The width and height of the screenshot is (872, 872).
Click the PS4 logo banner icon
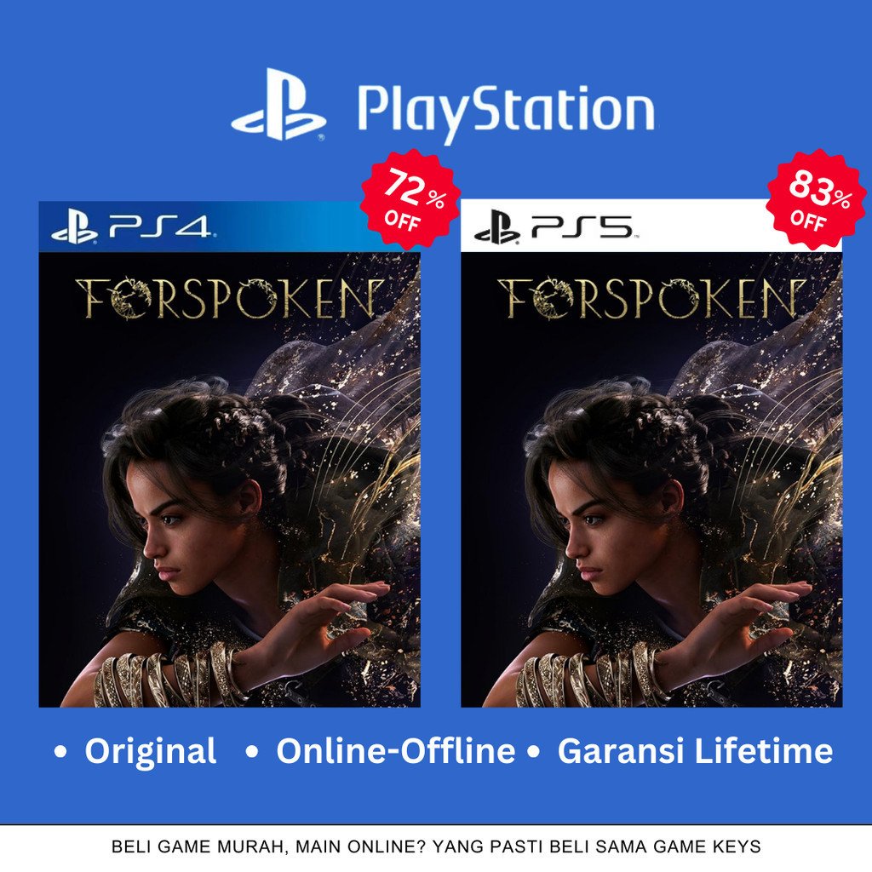(x=75, y=228)
